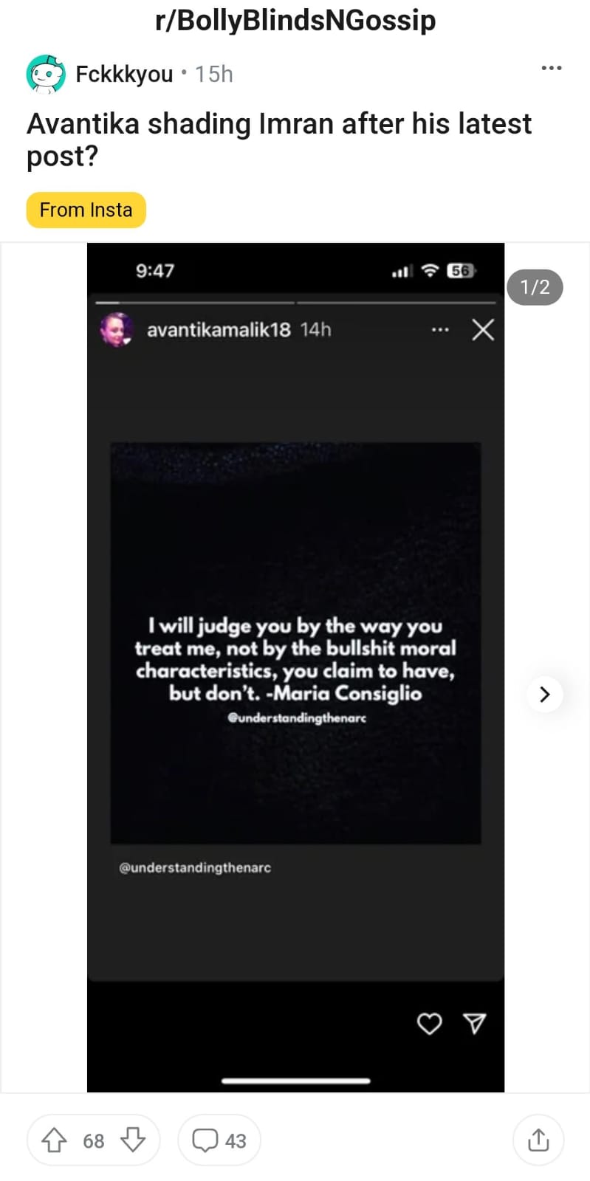Click the 1/2 image counter badge

[x=535, y=287]
